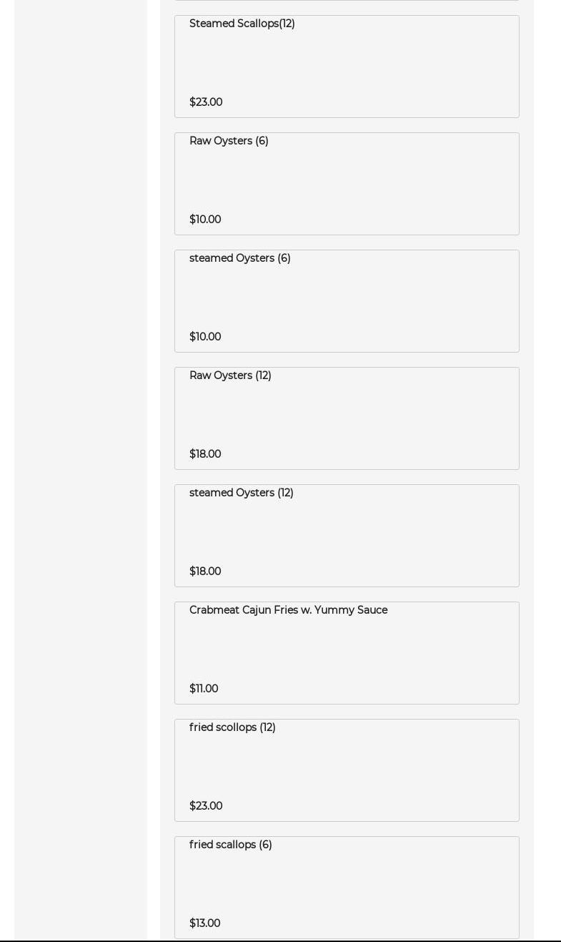Viewport: 561px width, 942px height.
Task: Select the $23.00 price of Steamed Scallops(12)
Action: (206, 102)
